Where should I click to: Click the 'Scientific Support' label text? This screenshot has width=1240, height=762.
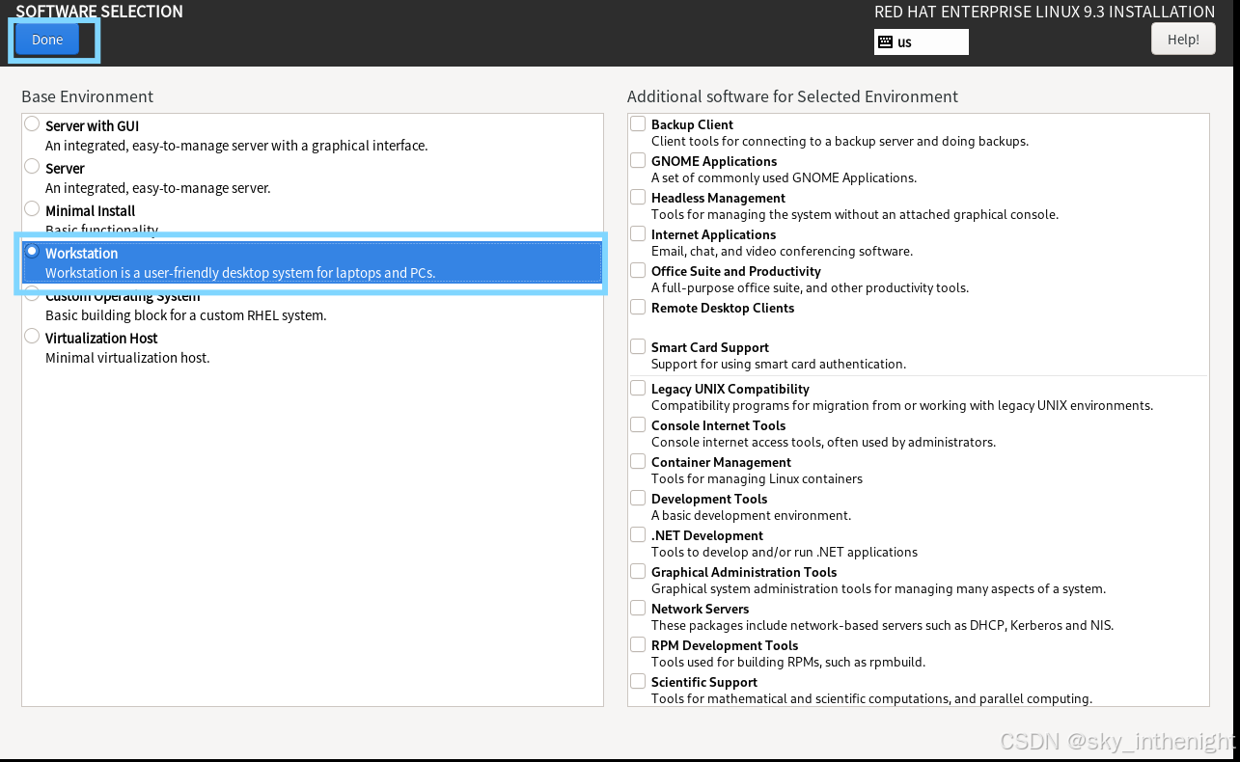coord(704,682)
